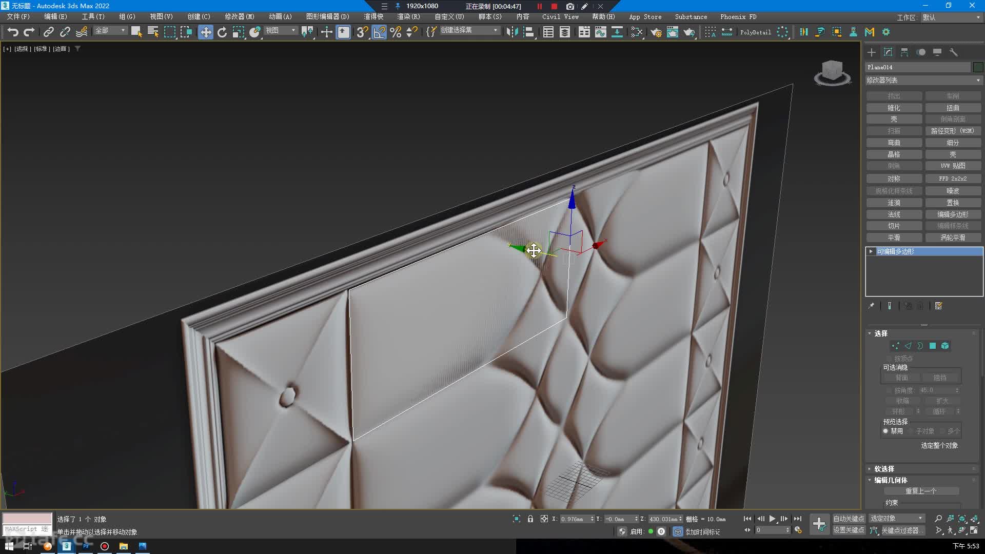Apply the UVW 贴图 modifier button
Viewport: 985px width, 554px height.
click(953, 166)
